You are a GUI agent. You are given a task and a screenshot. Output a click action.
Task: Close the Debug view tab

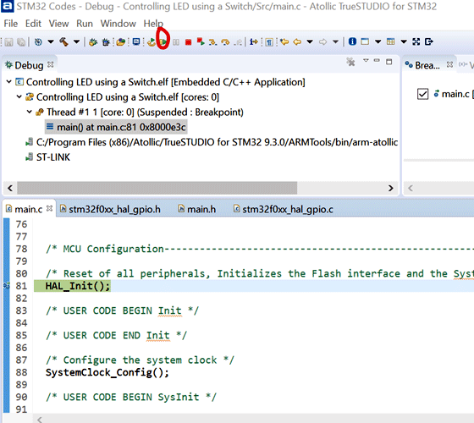[51, 64]
